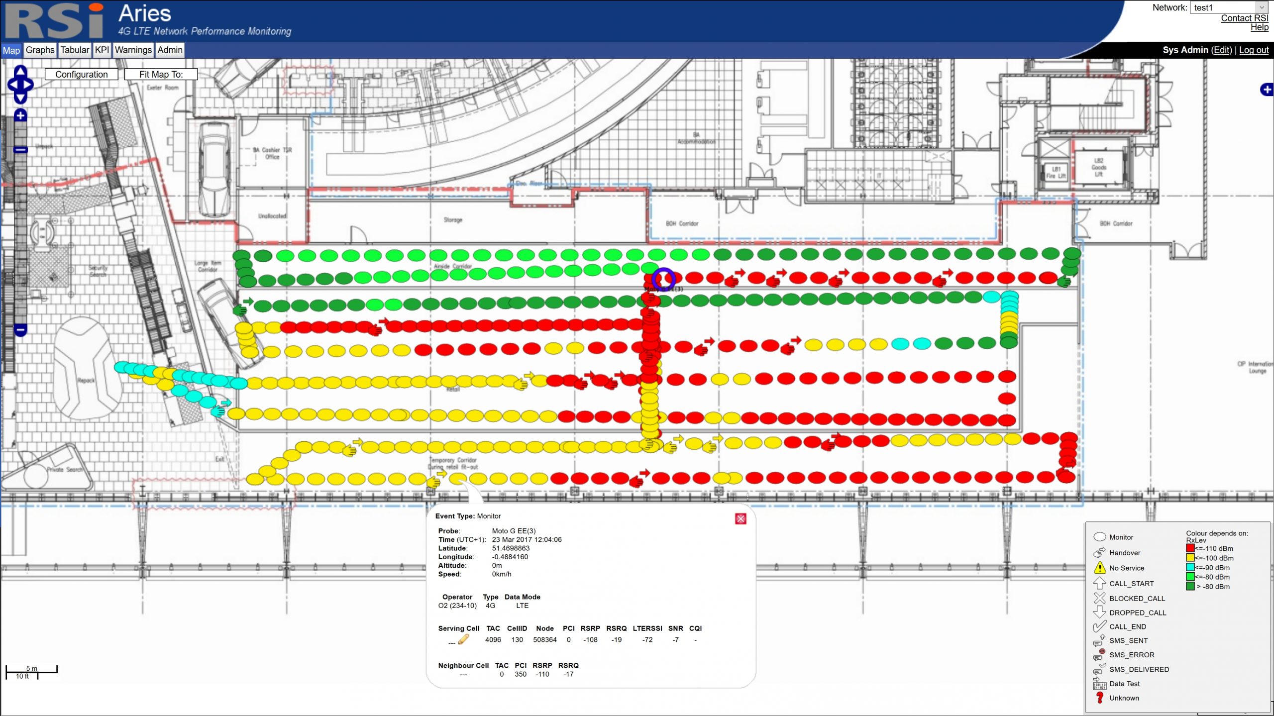Pan the map down with the arrow control
This screenshot has height=716, width=1274.
20,98
